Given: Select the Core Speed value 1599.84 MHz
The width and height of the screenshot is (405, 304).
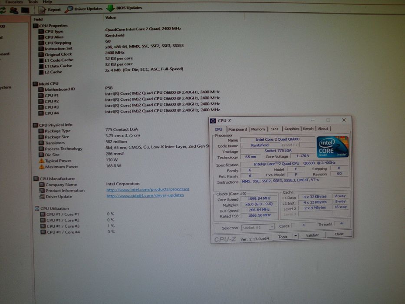Looking at the screenshot, I should (x=259, y=198).
